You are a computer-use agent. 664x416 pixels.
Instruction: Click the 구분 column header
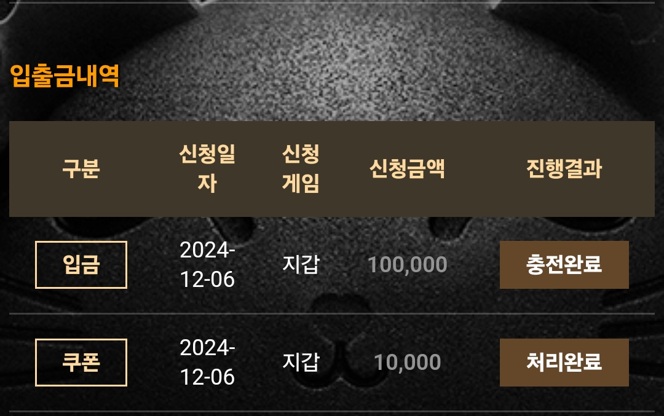tap(81, 169)
